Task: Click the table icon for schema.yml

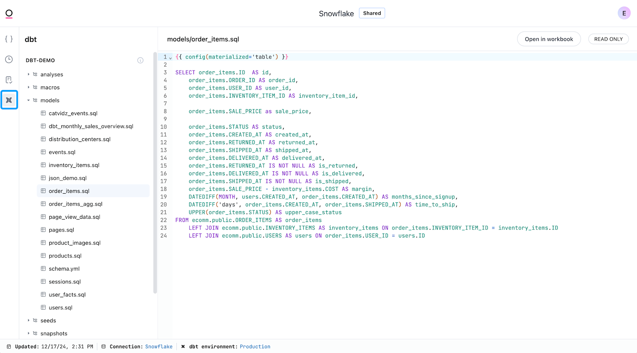Action: (43, 269)
